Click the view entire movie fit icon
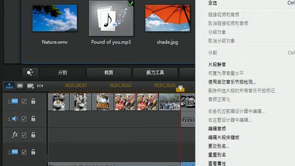Image resolution: width=295 pixels, height=166 pixels. (40, 86)
